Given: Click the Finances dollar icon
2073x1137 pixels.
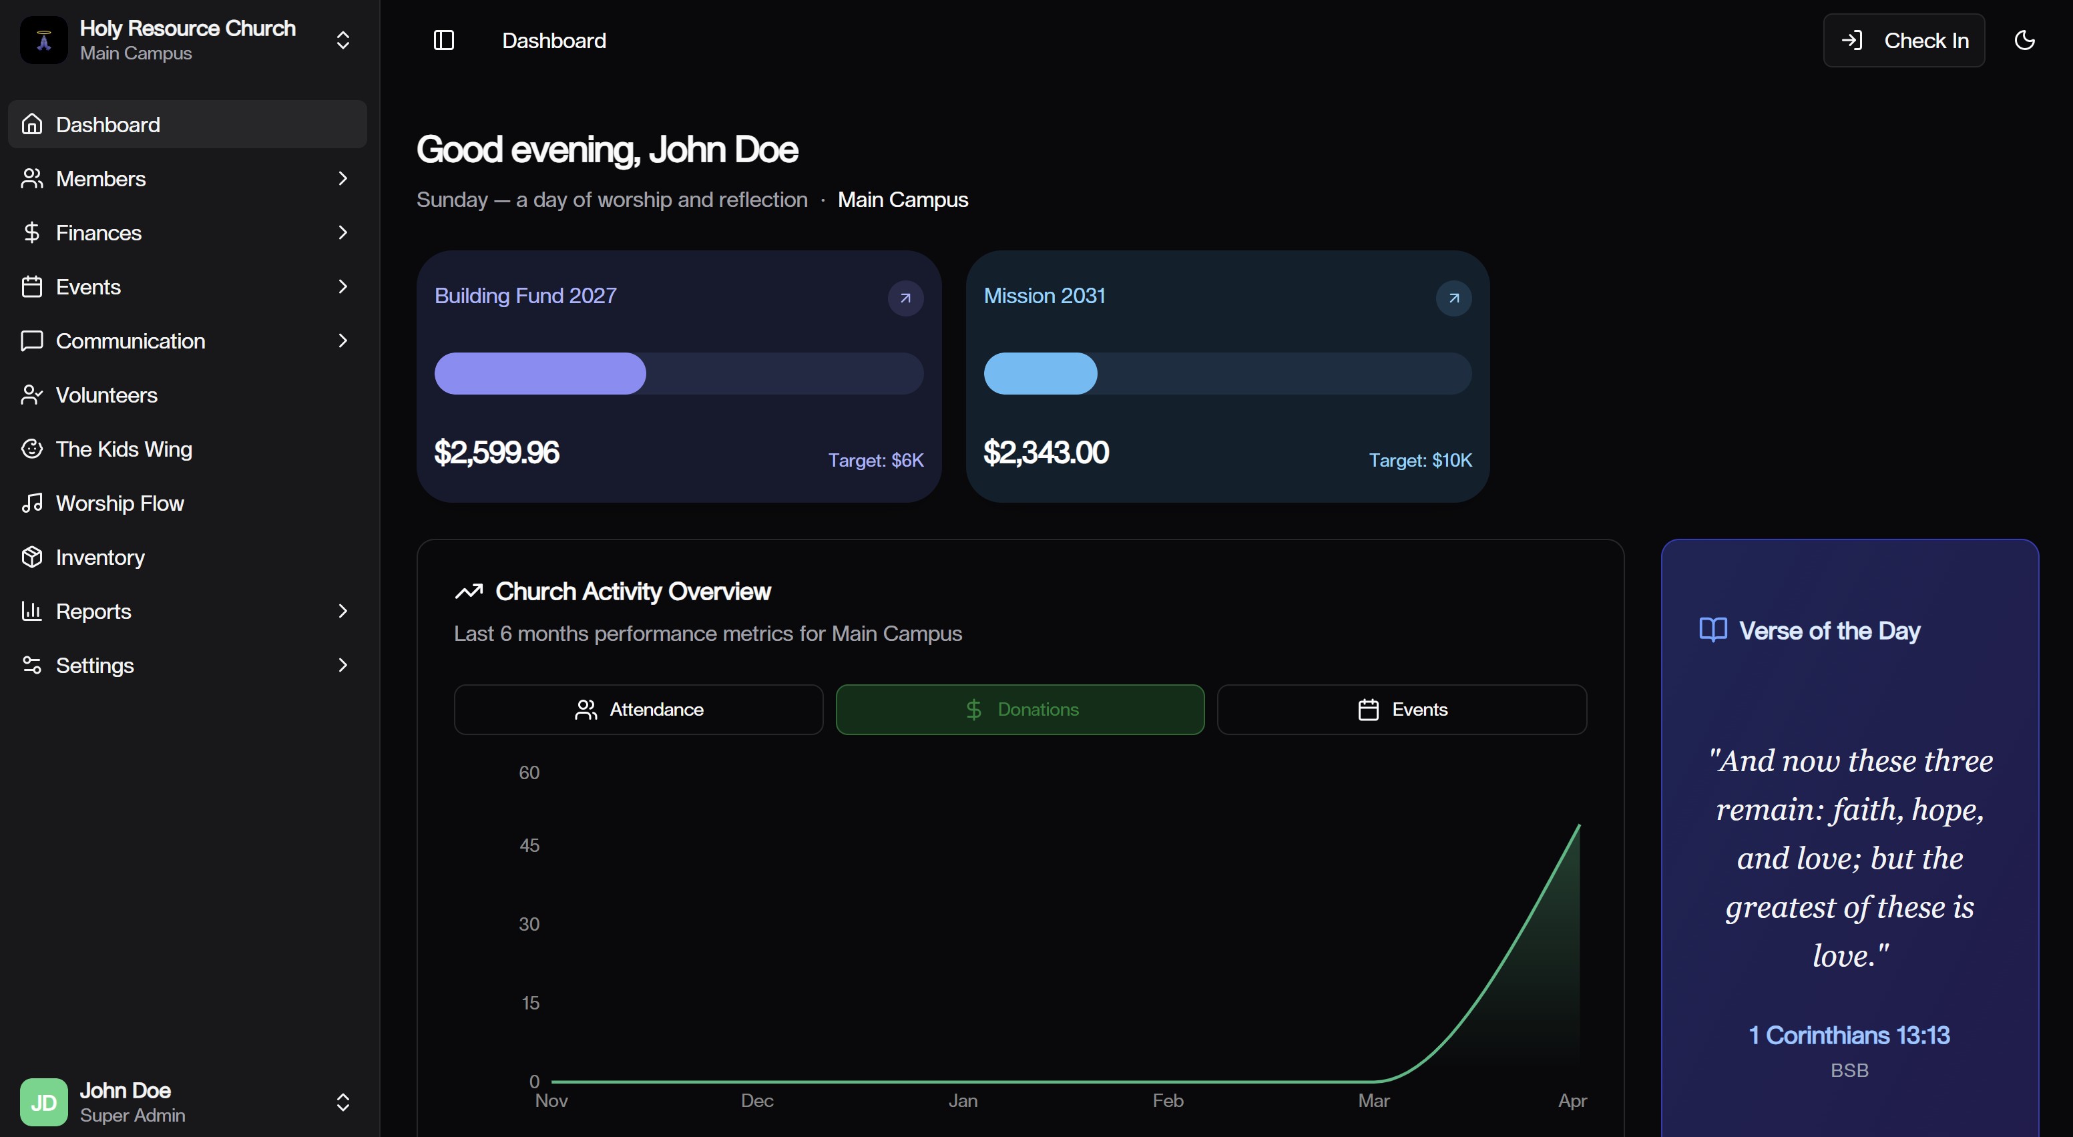Looking at the screenshot, I should coord(32,232).
